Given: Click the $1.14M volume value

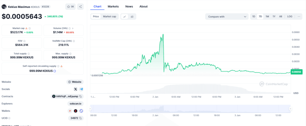Looking at the screenshot, I should [x=58, y=32].
